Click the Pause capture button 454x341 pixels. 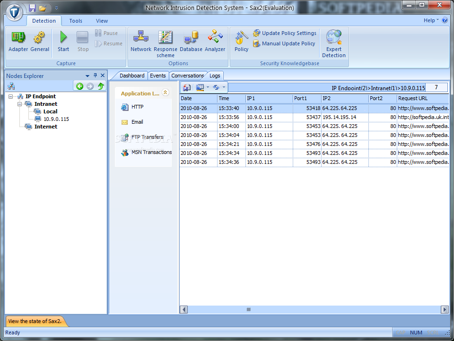click(x=106, y=33)
